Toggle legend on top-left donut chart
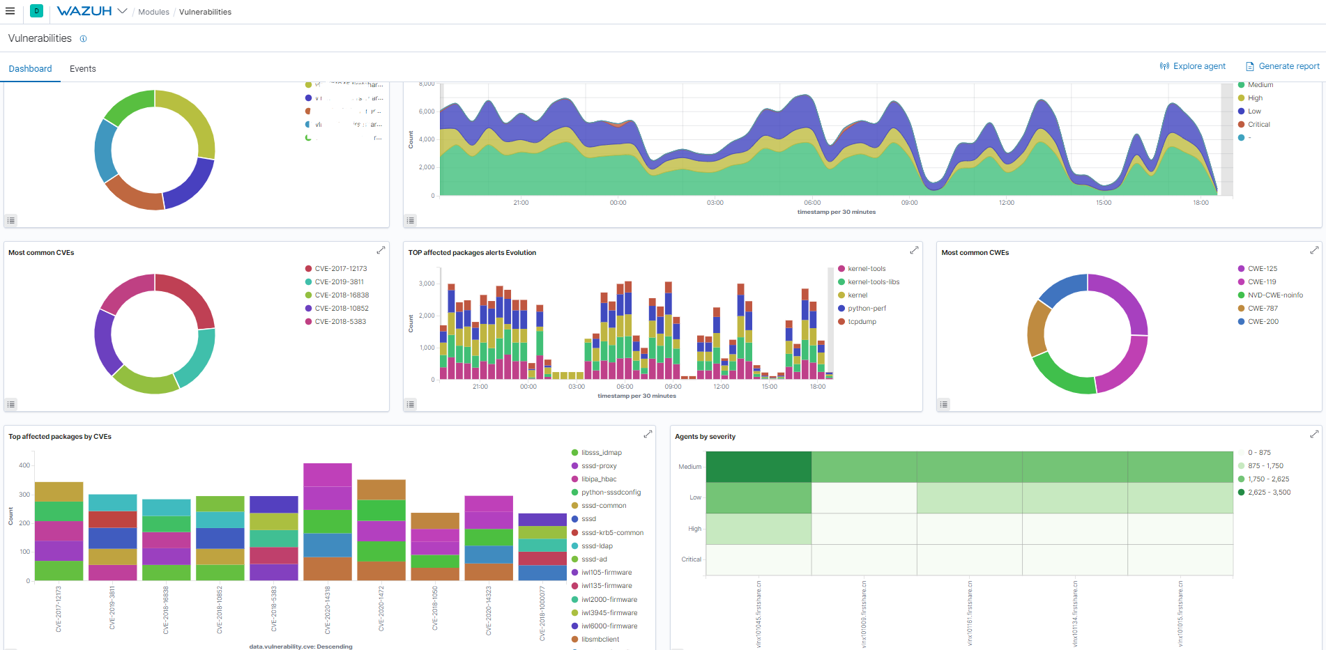The height and width of the screenshot is (650, 1326). click(10, 220)
